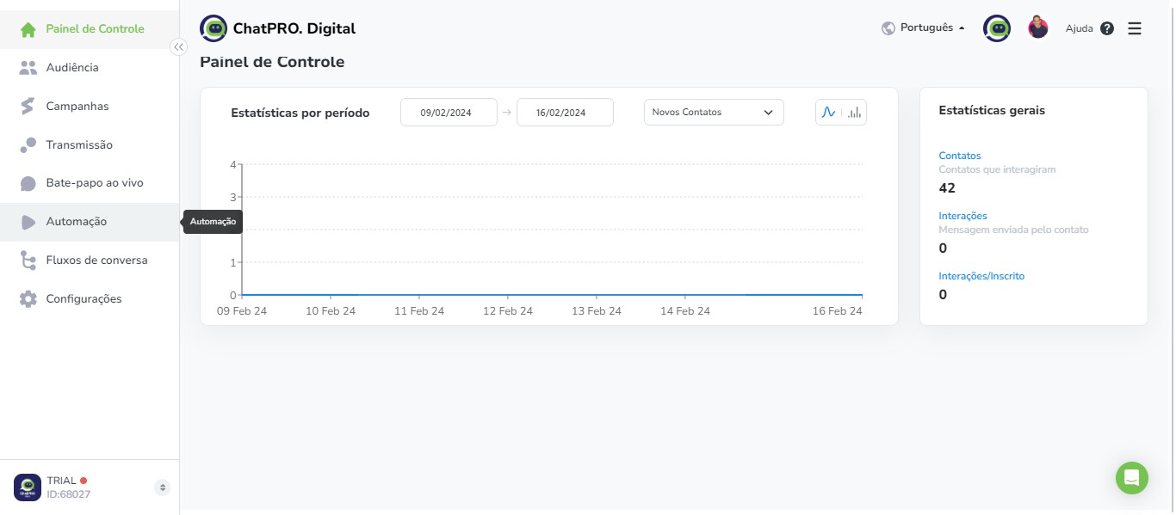The width and height of the screenshot is (1176, 515).
Task: Go to the Campanhas menu item
Action: coord(90,107)
